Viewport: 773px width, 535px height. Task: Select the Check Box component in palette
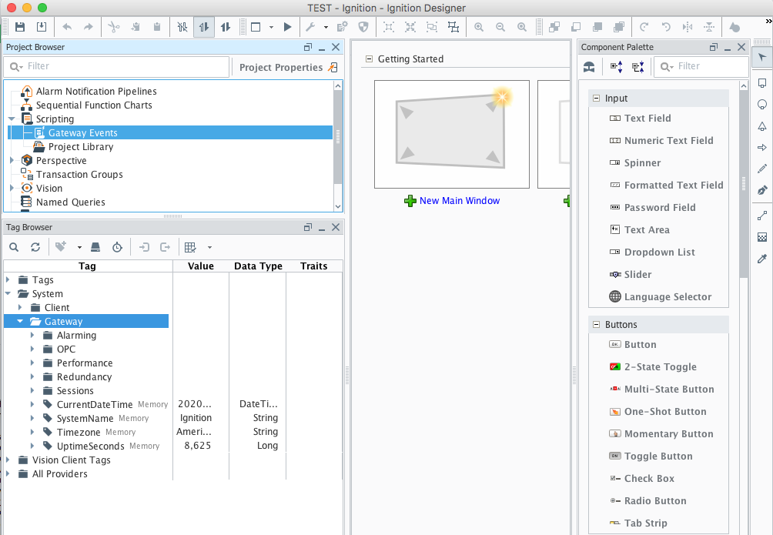[649, 478]
